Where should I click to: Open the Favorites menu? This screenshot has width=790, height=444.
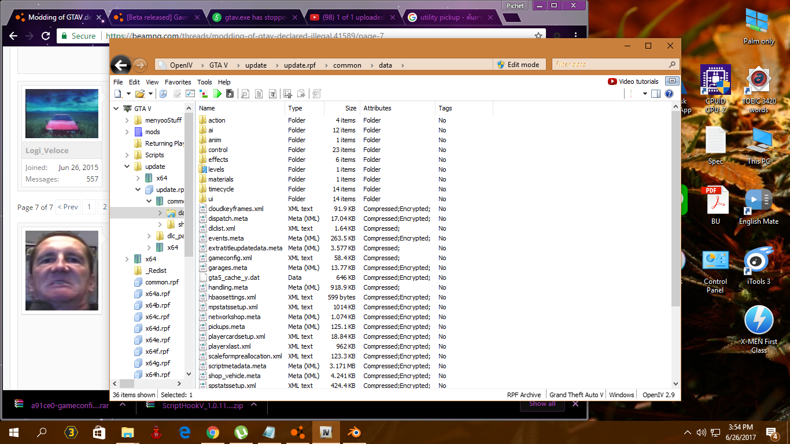tap(178, 82)
